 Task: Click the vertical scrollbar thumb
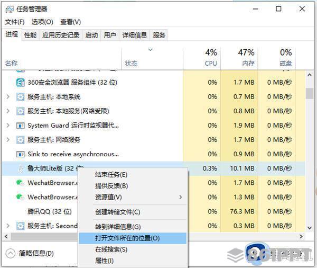309,93
